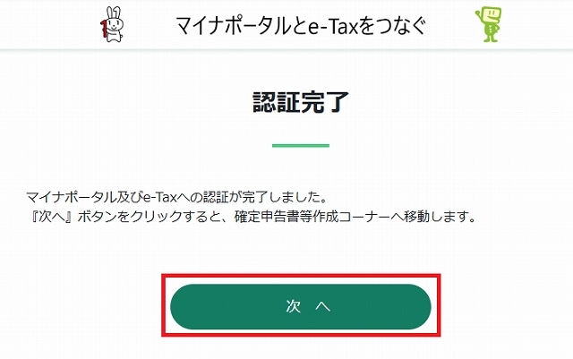Click the rabbit mascot's long ears
The width and height of the screenshot is (573, 359).
click(114, 13)
